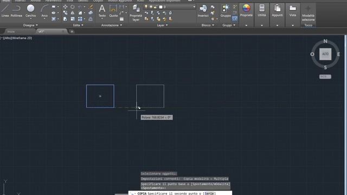
Task: Click the leader tool in Annotazione
Action: pyautogui.click(x=121, y=13)
